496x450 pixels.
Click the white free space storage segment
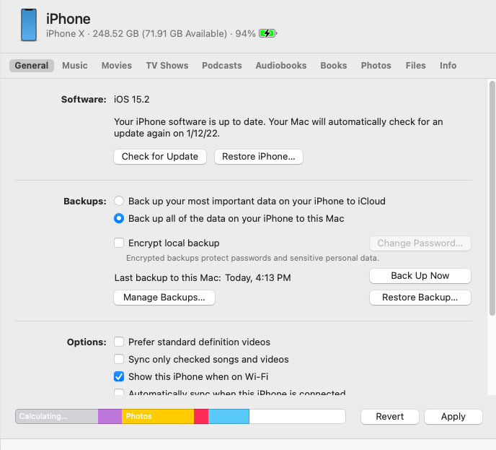pyautogui.click(x=297, y=416)
